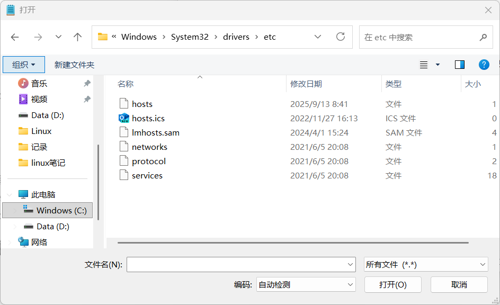Open the 记录 folder in sidebar
The width and height of the screenshot is (500, 305).
click(x=39, y=147)
